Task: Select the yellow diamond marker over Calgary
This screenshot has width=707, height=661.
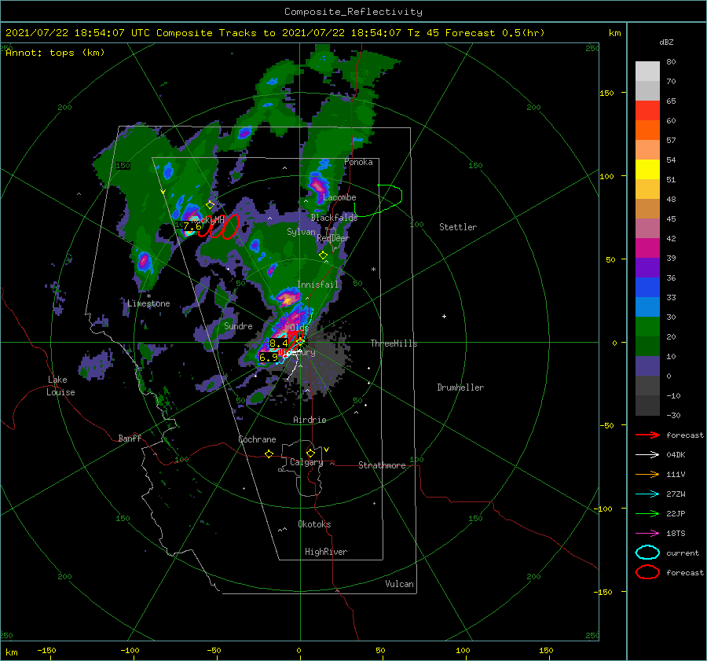Action: click(310, 453)
